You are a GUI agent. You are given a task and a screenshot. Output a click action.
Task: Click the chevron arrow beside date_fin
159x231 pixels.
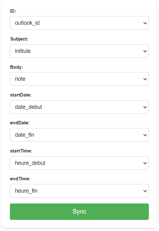(145, 135)
